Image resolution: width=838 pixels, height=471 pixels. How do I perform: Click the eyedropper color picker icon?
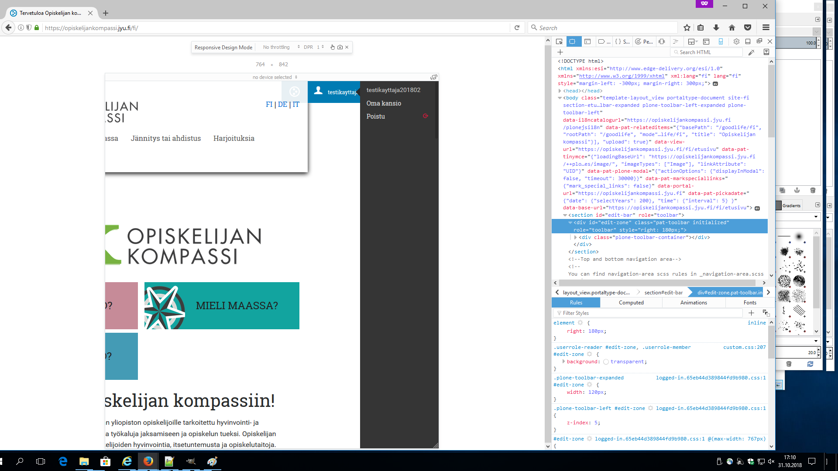(x=751, y=52)
